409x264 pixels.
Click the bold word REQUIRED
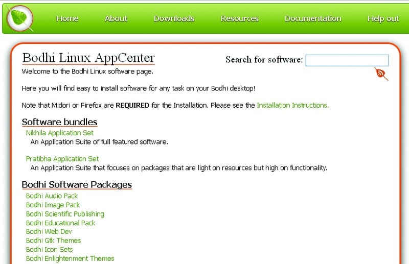(x=132, y=105)
